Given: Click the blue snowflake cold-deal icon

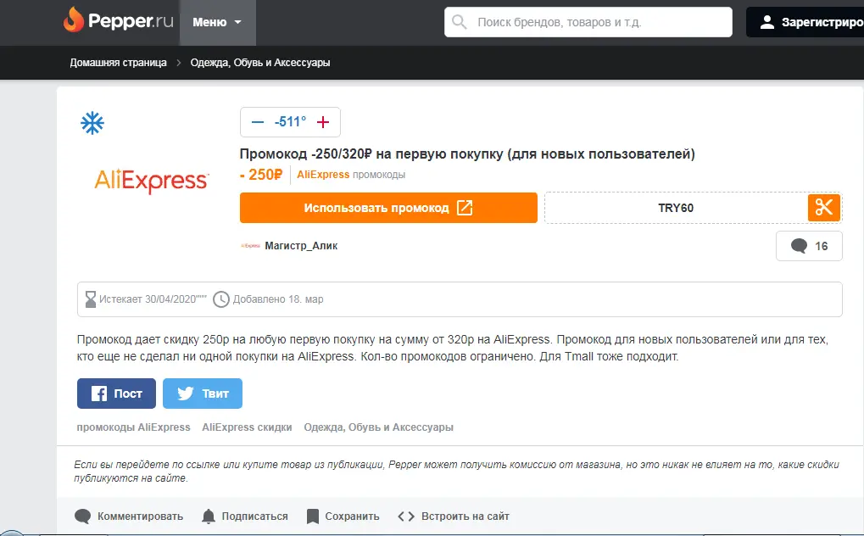Looking at the screenshot, I should 92,123.
